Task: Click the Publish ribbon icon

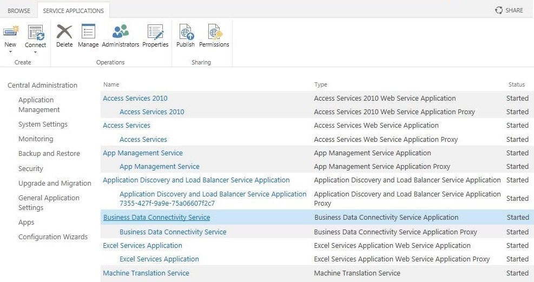Action: click(186, 32)
